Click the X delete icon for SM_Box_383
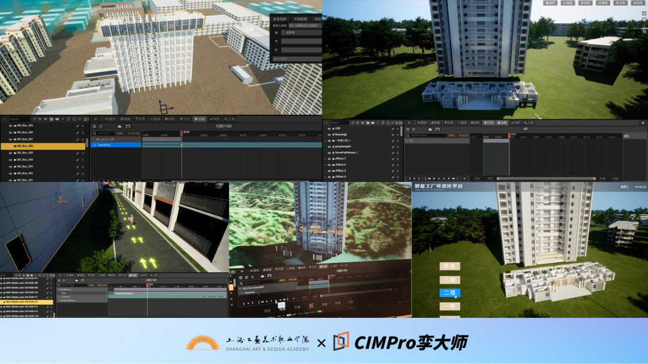This screenshot has height=364, width=648. click(x=83, y=166)
